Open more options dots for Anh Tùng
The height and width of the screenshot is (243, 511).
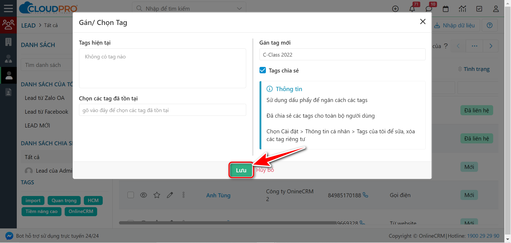click(183, 195)
